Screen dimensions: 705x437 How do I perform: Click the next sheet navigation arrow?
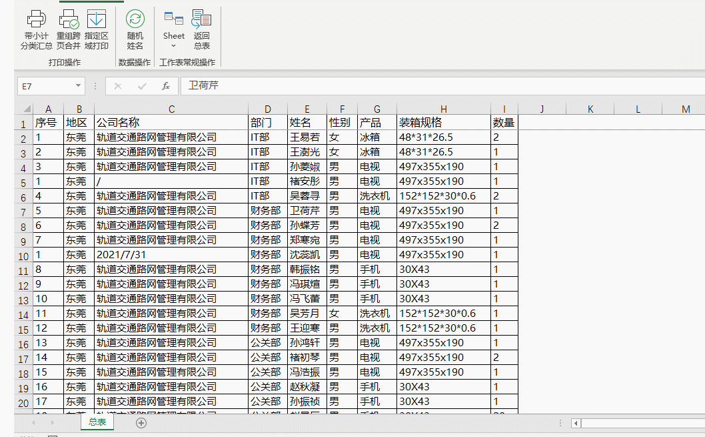(x=52, y=422)
